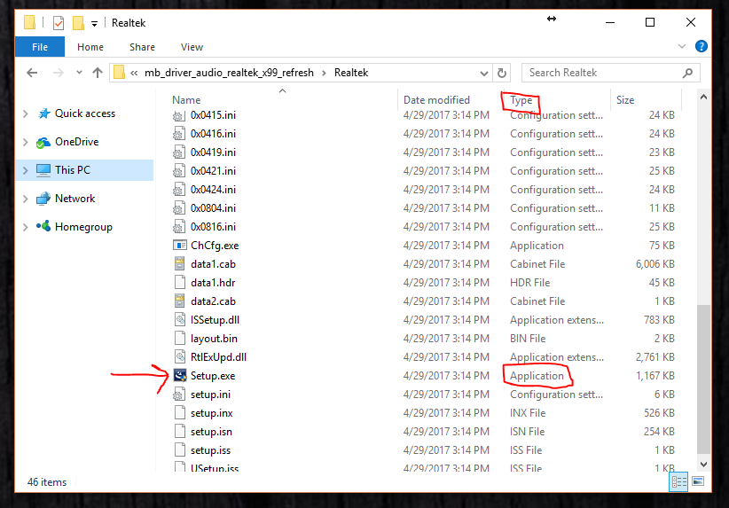Go up one folder level
Viewport: 729px width, 508px height.
(x=98, y=73)
